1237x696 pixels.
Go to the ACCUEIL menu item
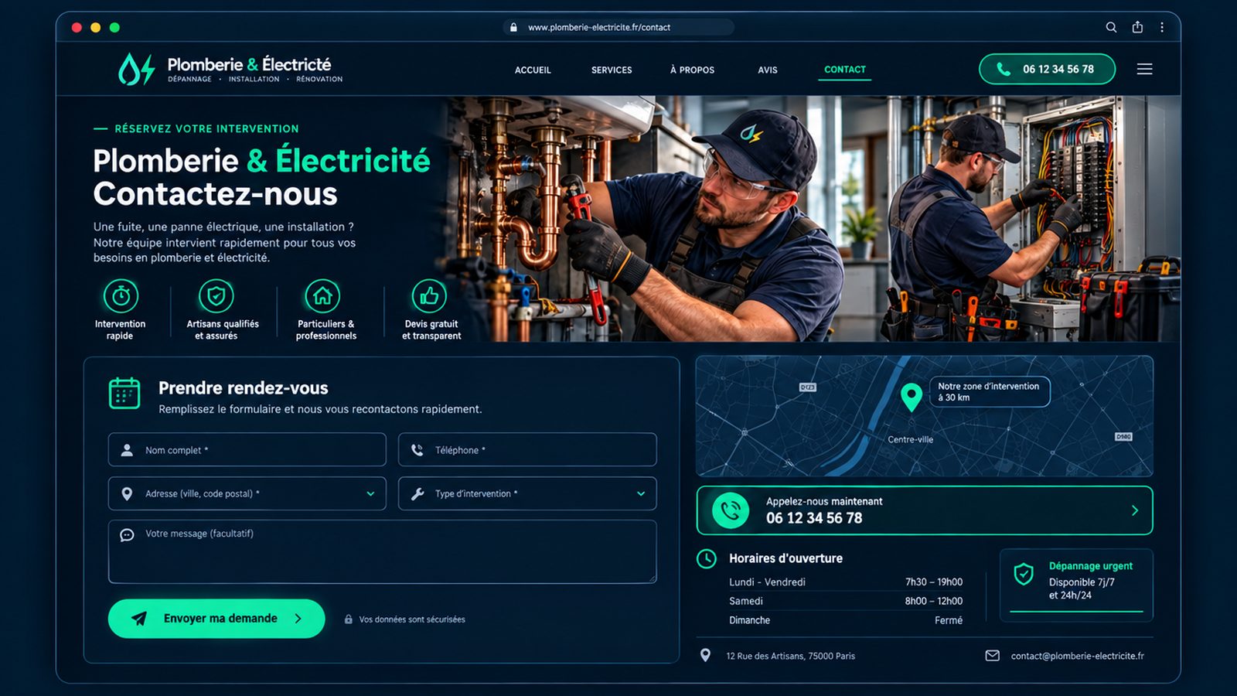pyautogui.click(x=533, y=70)
